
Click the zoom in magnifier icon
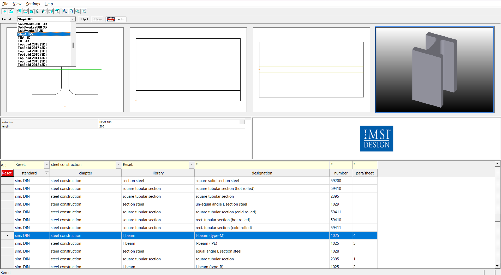[x=65, y=11]
